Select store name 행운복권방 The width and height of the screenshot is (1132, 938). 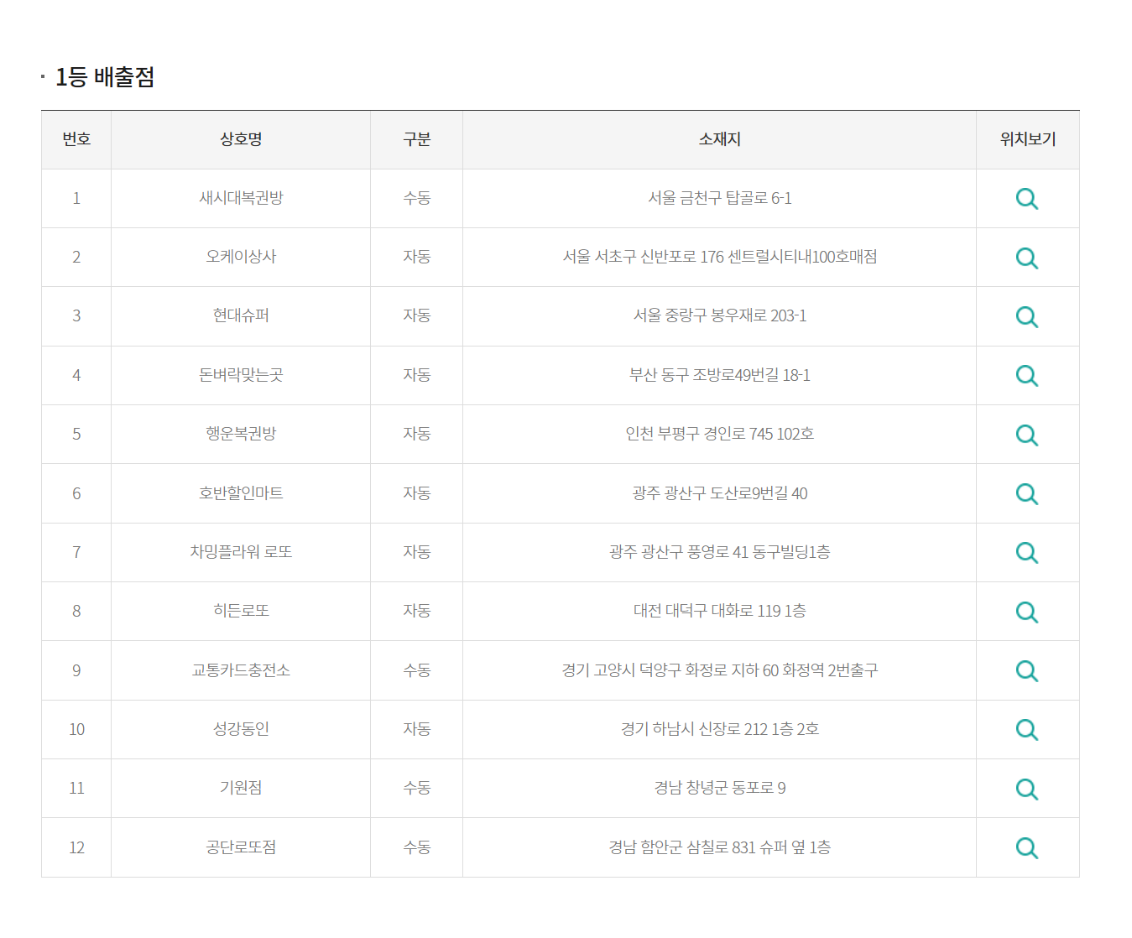(241, 434)
